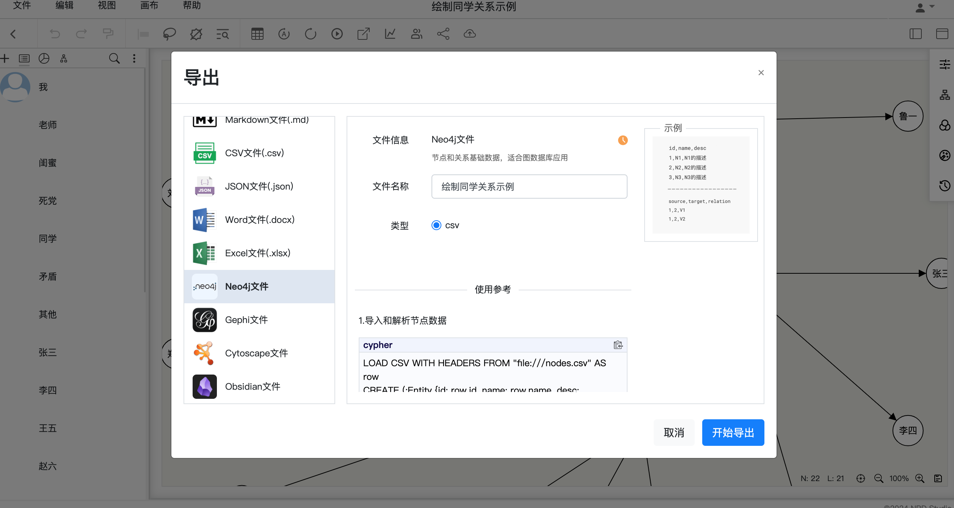Toggle the left sidebar layout icon

[915, 34]
